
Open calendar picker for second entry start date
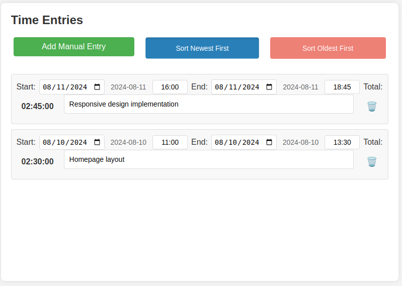tap(97, 142)
